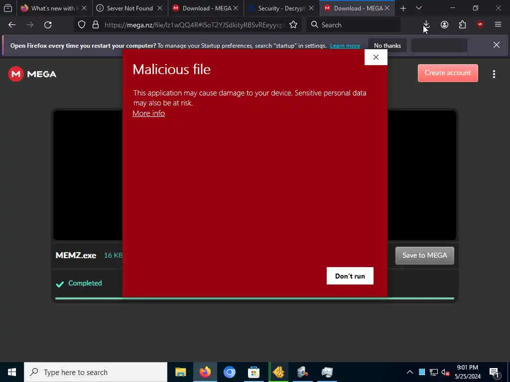Screen dimensions: 510x382
Task: Open File Explorer from taskbar
Action: (180, 372)
